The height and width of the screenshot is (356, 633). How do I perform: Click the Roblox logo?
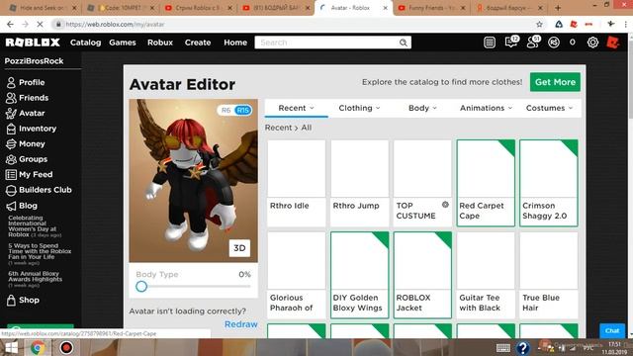pos(33,43)
